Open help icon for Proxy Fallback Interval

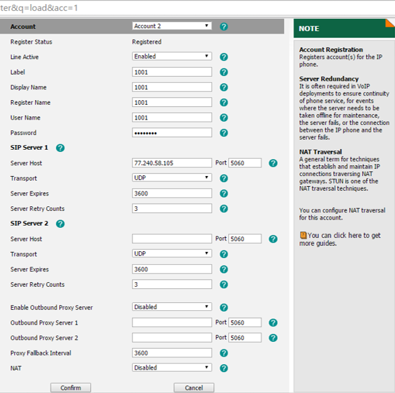click(223, 353)
